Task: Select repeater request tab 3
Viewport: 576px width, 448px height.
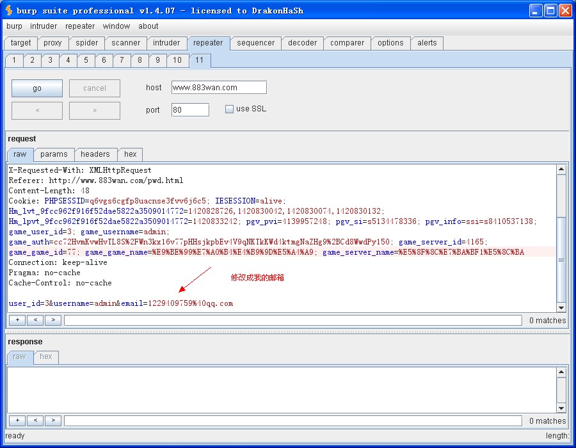Action: tap(51, 60)
